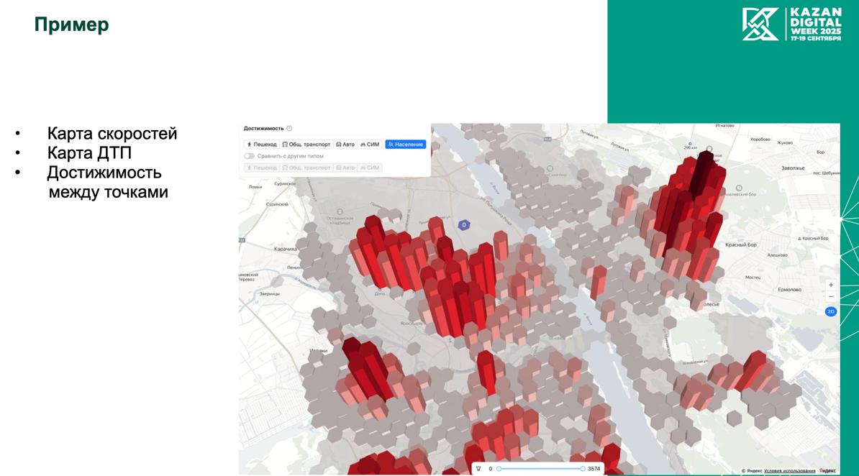Viewport: 859px width, 476px height.
Task: Click the help icon next to Достижимость
Action: tap(289, 129)
